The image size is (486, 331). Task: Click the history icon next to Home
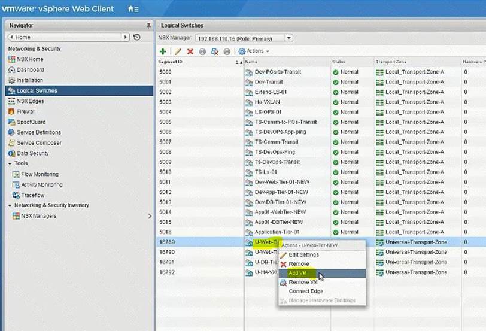click(137, 37)
